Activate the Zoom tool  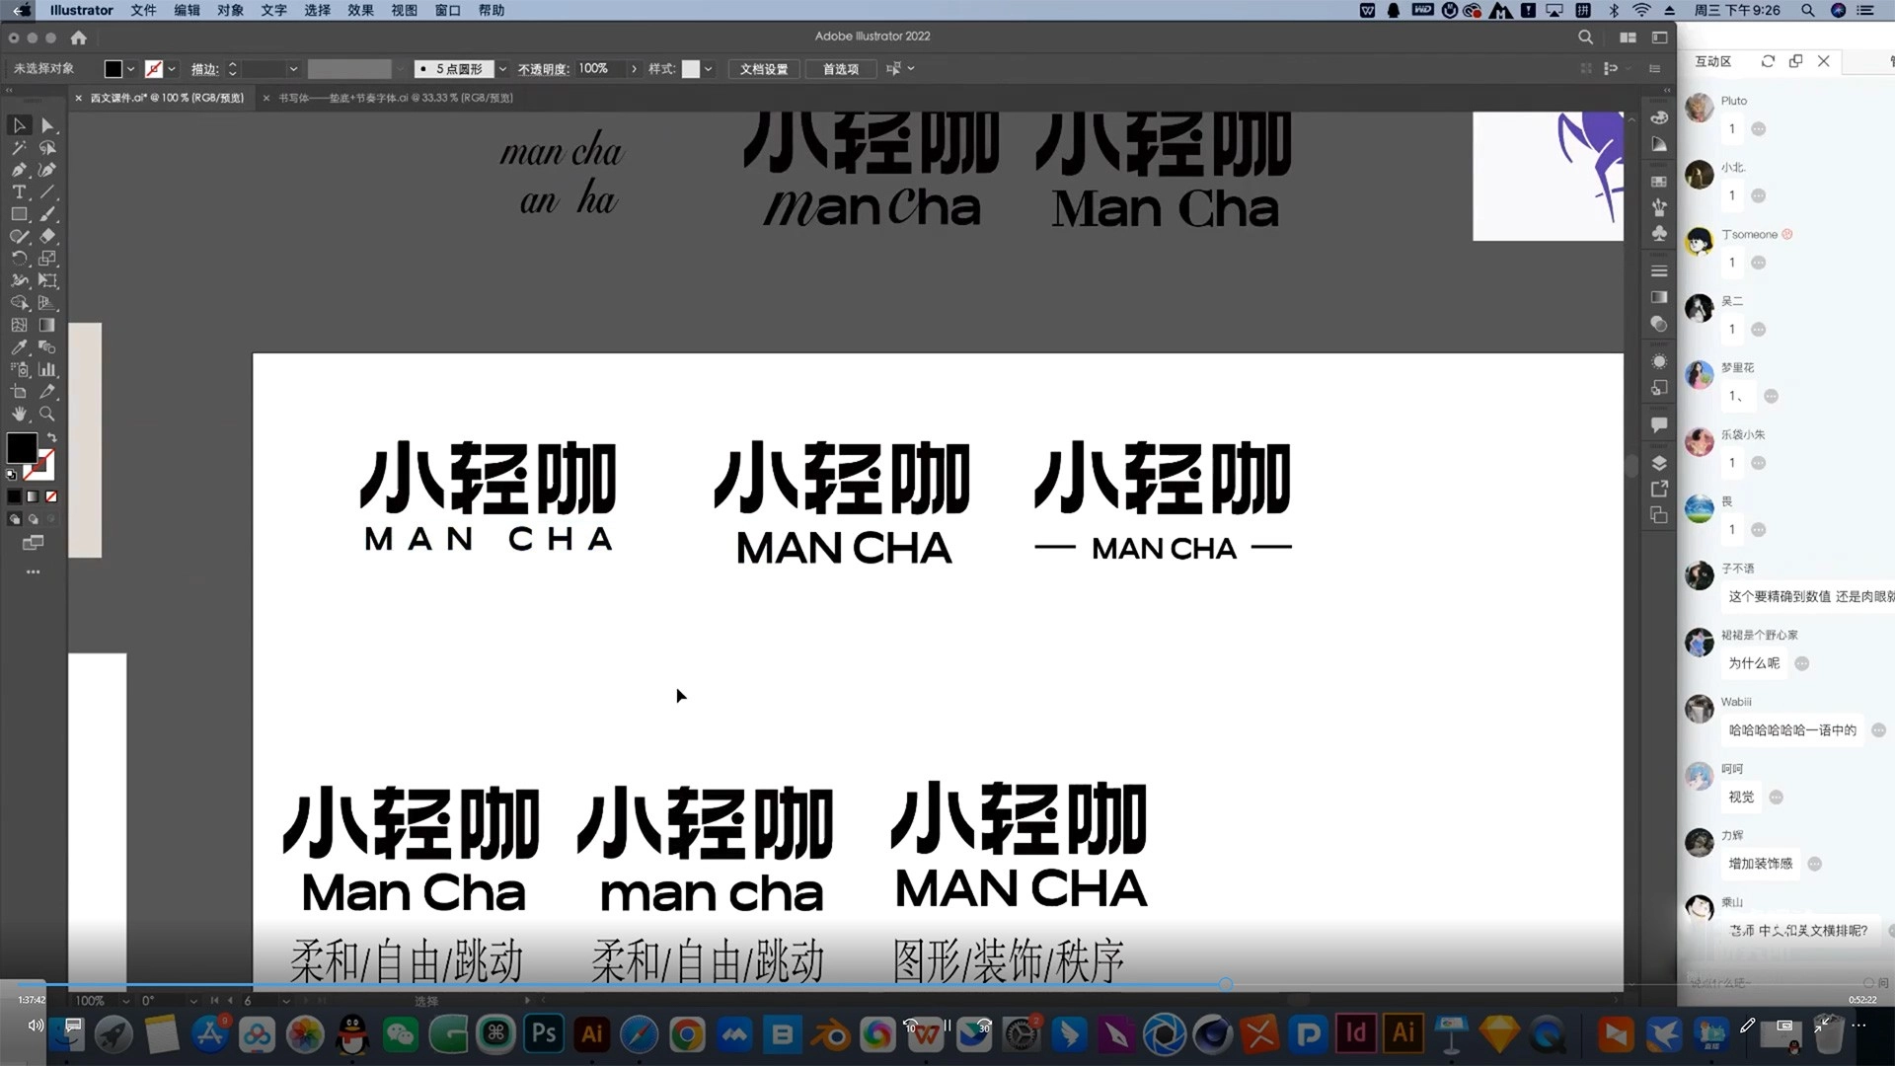[47, 413]
